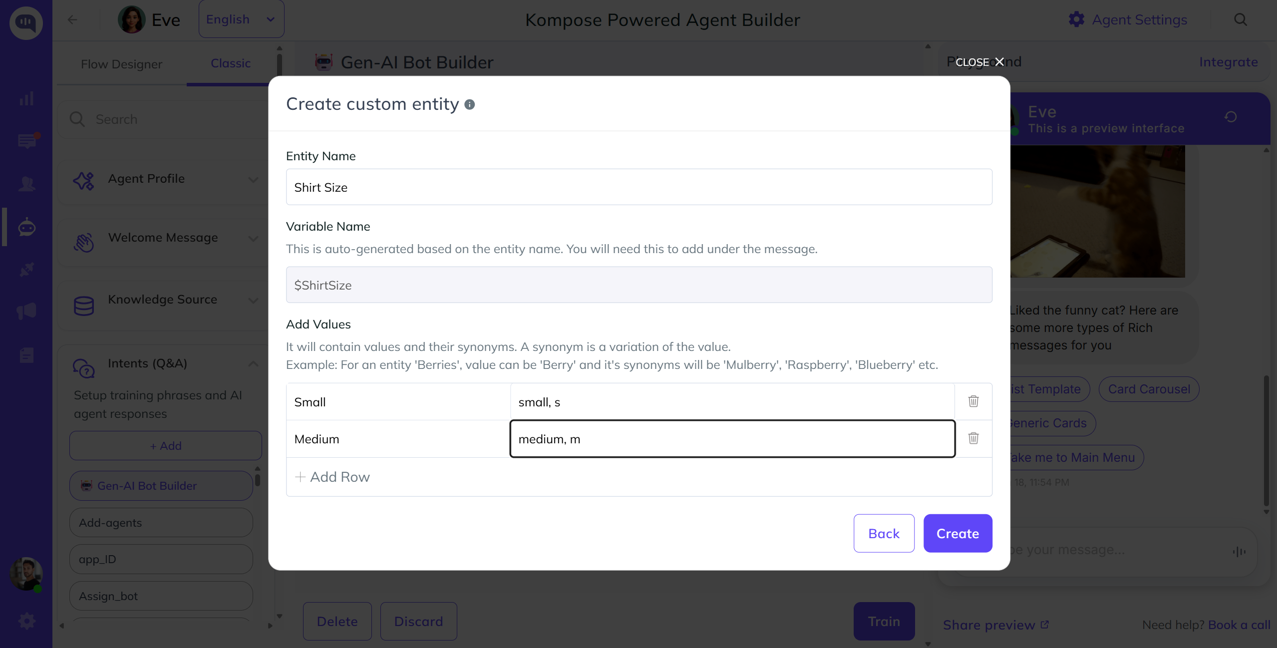1277x648 pixels.
Task: Click the chat preview scrollbar
Action: pyautogui.click(x=1267, y=441)
